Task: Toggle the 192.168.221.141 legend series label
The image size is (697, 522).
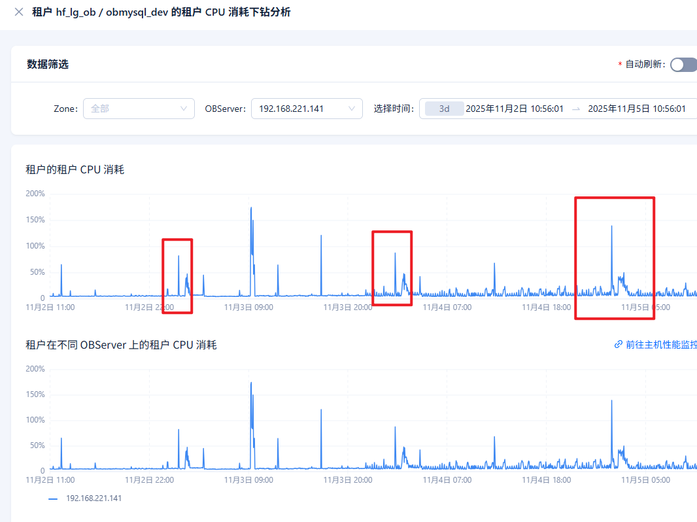Action: (x=93, y=498)
